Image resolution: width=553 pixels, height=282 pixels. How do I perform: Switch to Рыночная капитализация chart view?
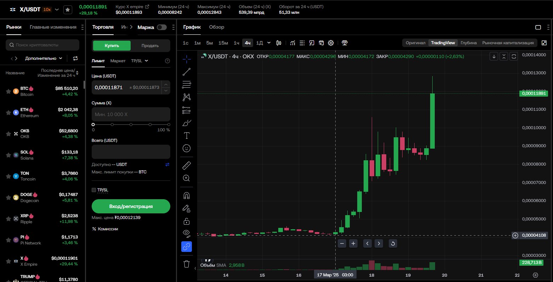click(x=508, y=43)
